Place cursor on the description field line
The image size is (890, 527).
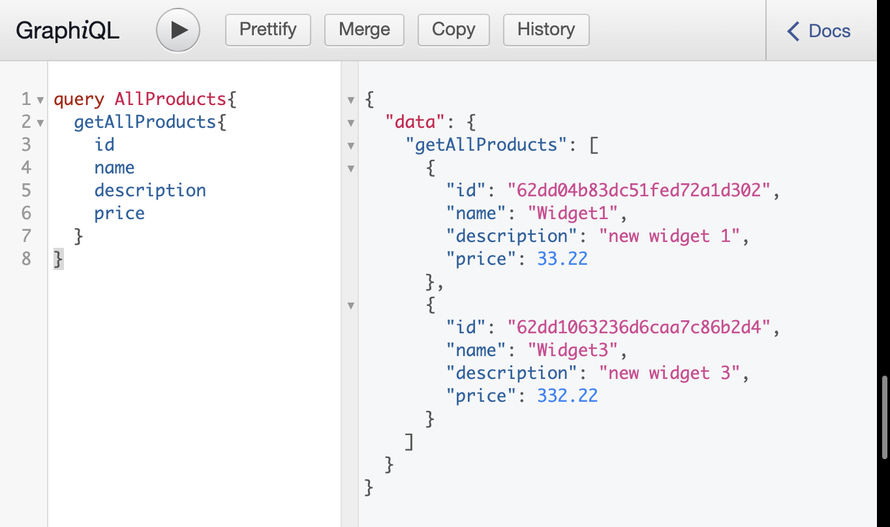coord(150,190)
